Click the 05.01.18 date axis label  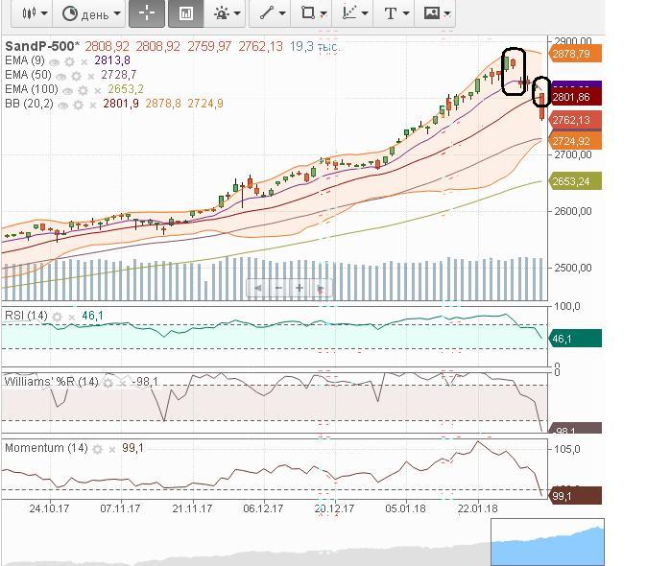[x=406, y=508]
